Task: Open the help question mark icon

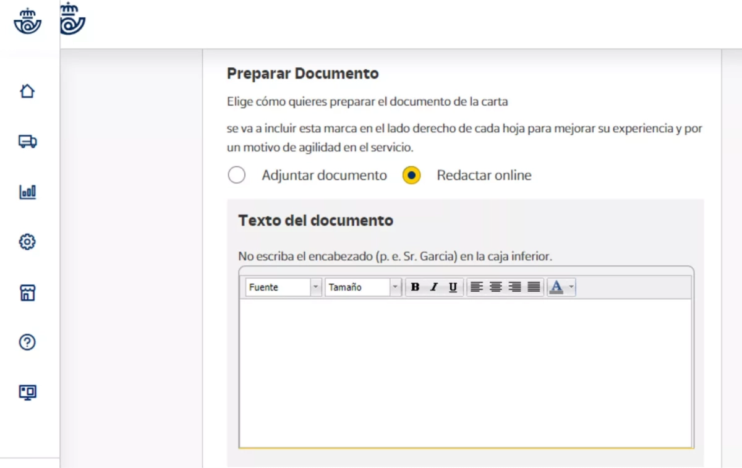Action: (x=27, y=342)
